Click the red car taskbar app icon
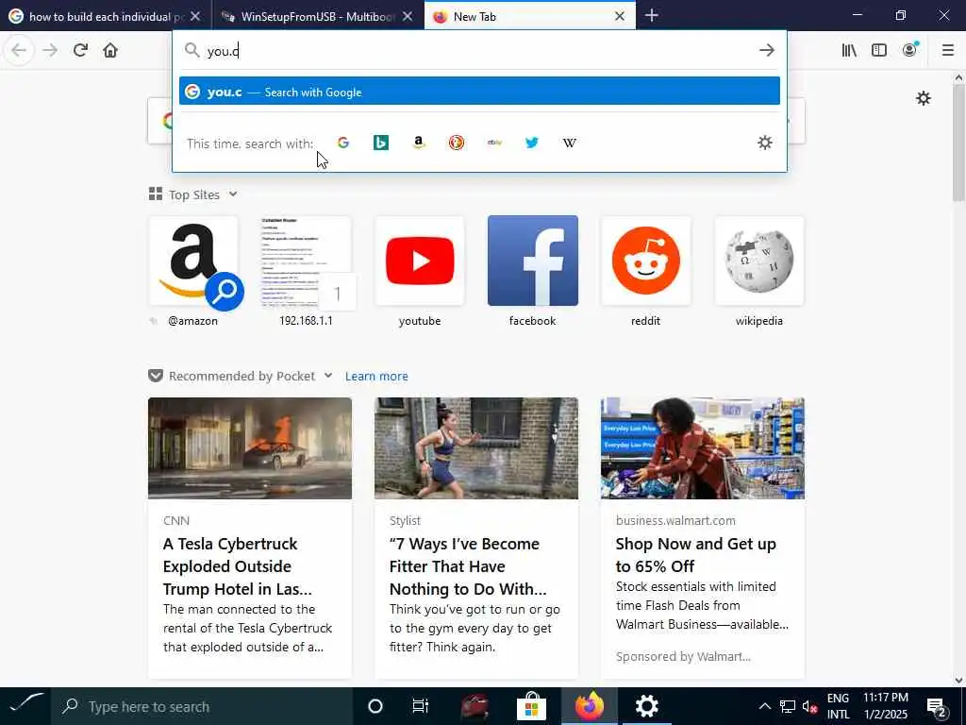 (x=475, y=706)
